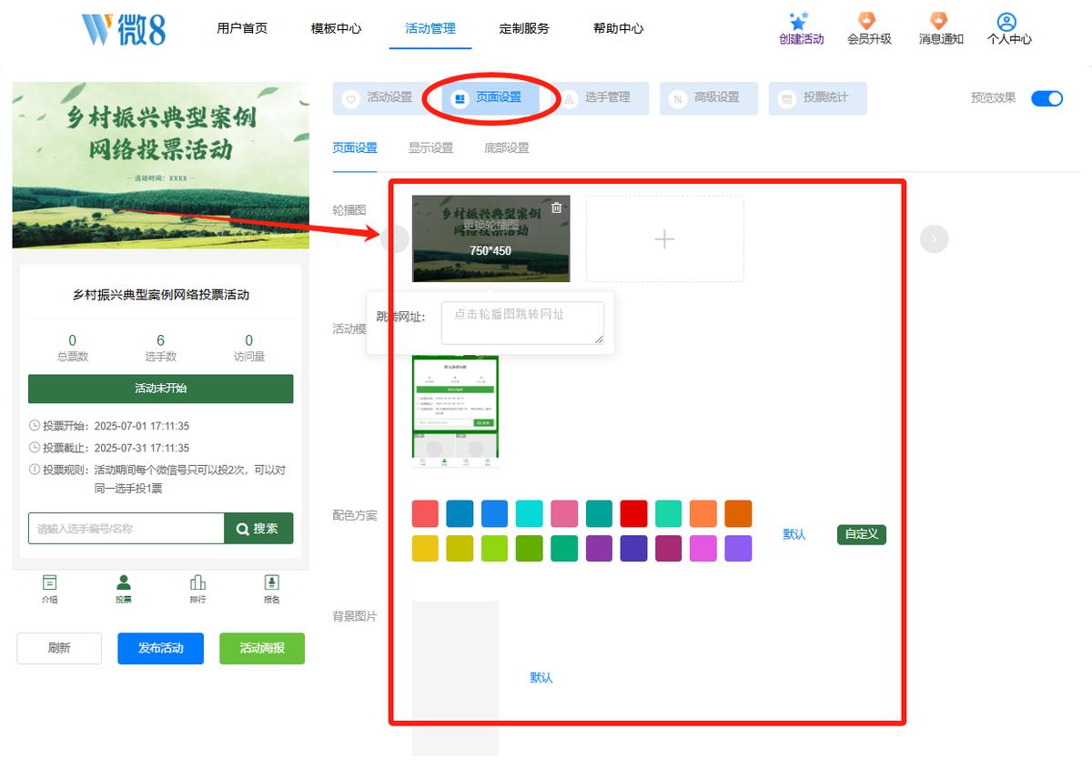
Task: Click the 报名 sign-up icon in preview
Action: tap(271, 583)
